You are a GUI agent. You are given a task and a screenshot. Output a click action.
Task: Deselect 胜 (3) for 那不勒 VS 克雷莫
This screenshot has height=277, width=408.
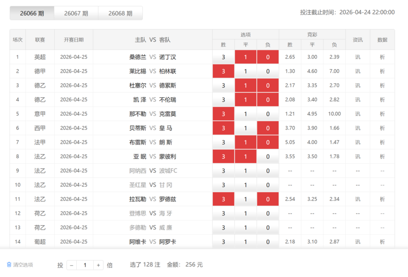coord(223,114)
